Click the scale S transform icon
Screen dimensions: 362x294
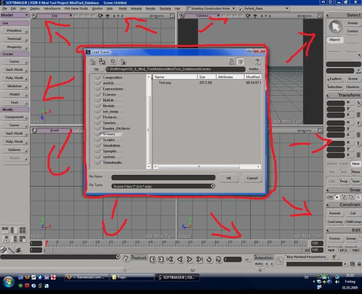(x=358, y=103)
